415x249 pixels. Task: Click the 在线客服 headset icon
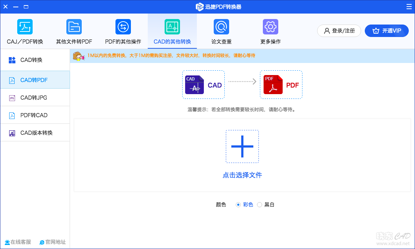click(7, 242)
